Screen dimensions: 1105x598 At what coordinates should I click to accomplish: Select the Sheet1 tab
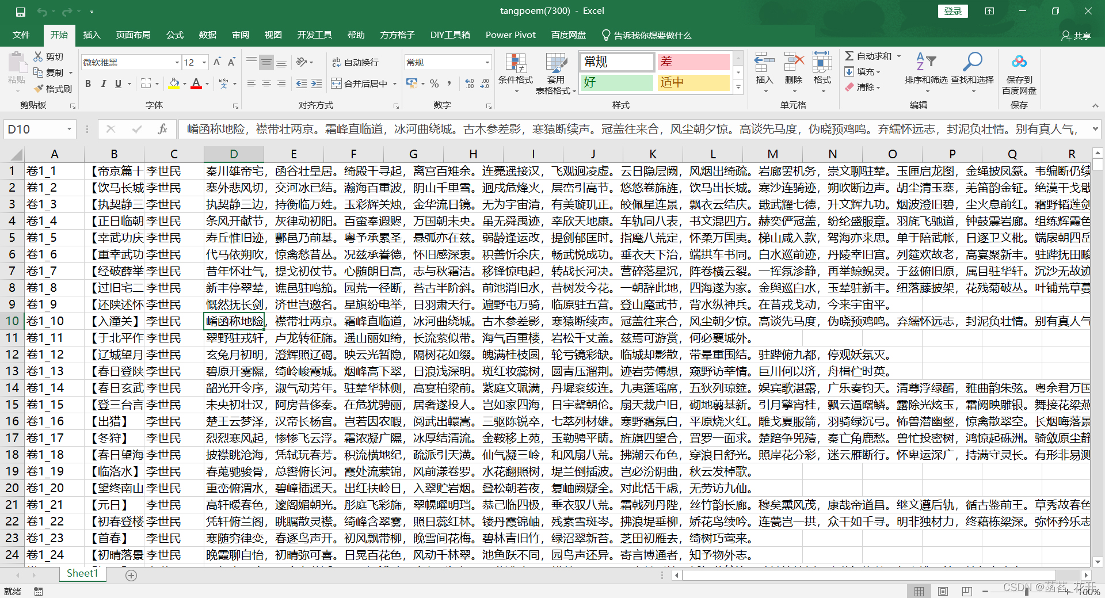point(82,573)
